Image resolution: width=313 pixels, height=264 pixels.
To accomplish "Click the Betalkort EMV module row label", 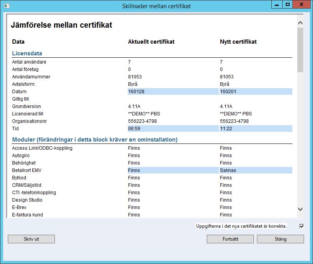I will pos(27,170).
